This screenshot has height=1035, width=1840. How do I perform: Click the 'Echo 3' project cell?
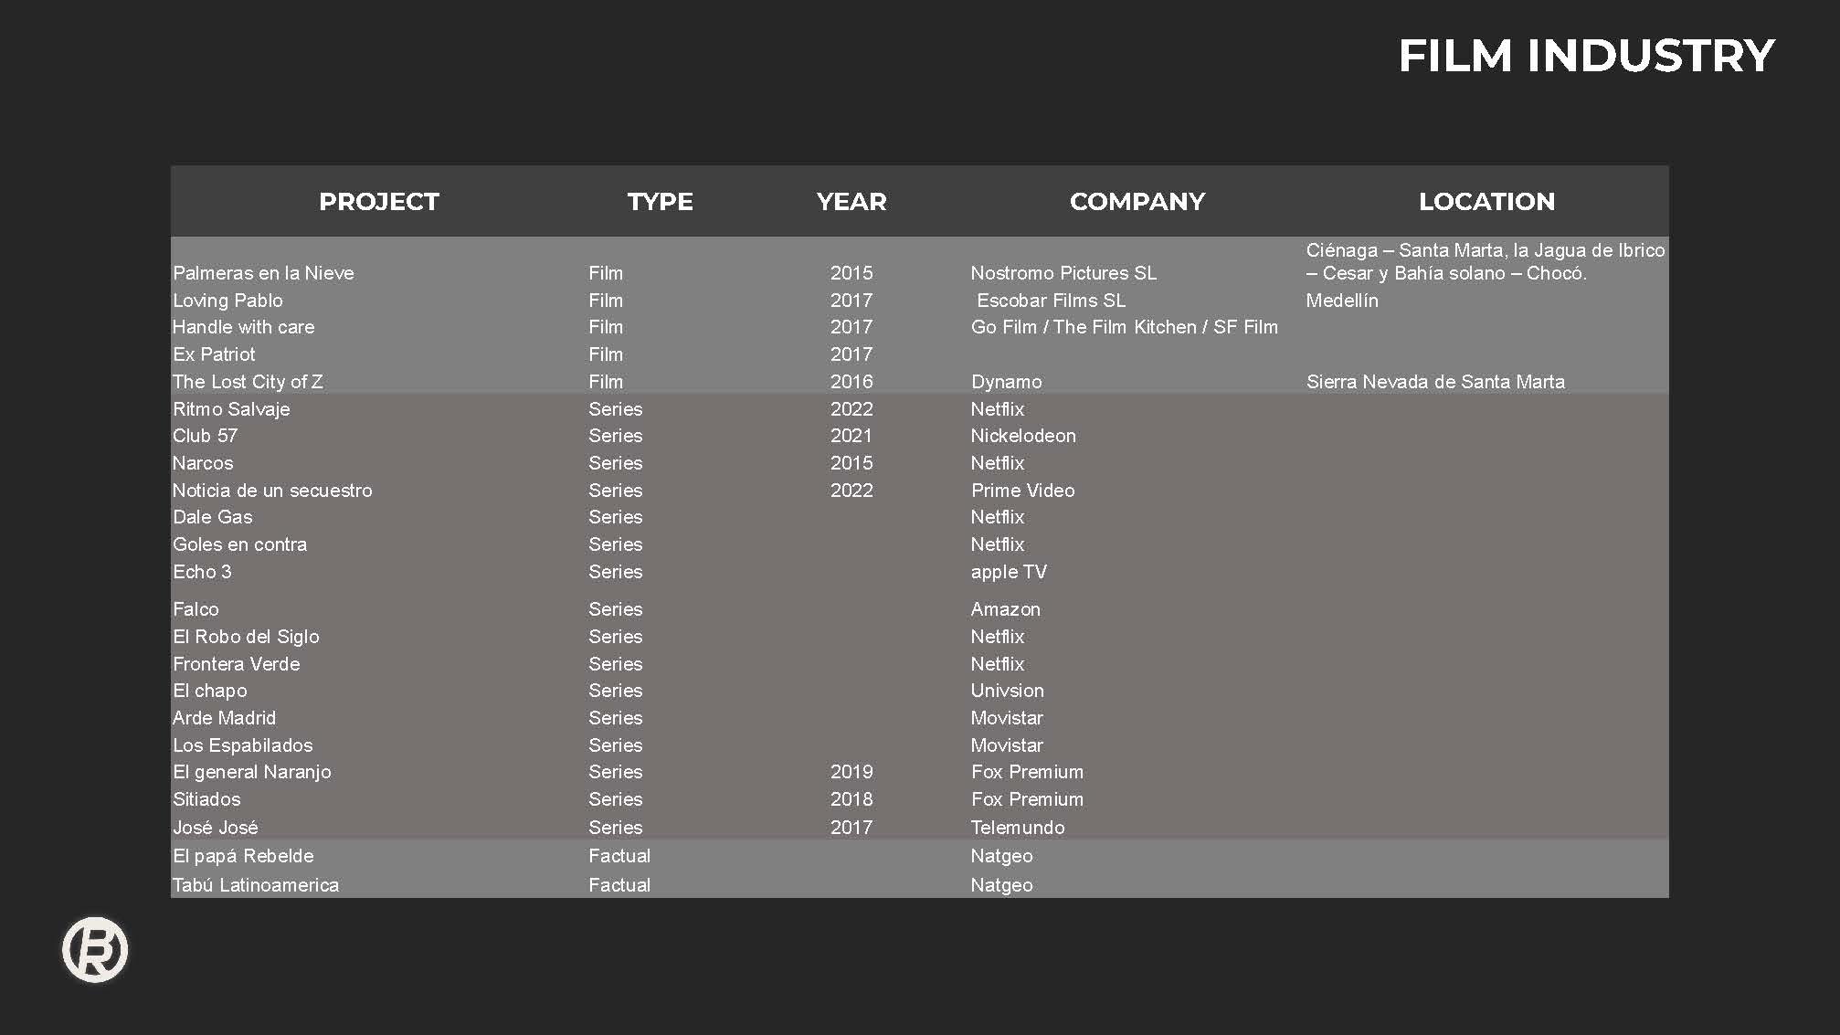click(x=202, y=572)
